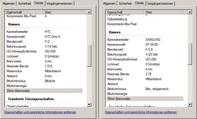The width and height of the screenshot is (197, 119).
Task: Click scroll-up arrow in the left properties list
Action: coord(89,12)
